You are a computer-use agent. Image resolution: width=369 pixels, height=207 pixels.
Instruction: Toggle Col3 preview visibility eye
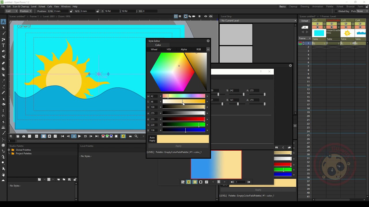(x=346, y=24)
